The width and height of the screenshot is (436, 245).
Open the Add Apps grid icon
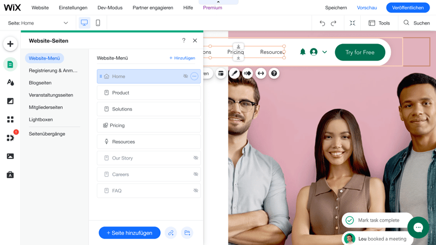(10, 119)
